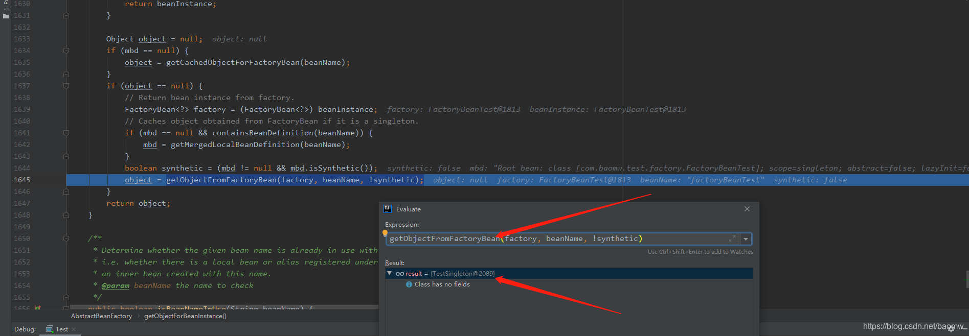
Task: Expand the expression field to multiline
Action: pyautogui.click(x=732, y=238)
